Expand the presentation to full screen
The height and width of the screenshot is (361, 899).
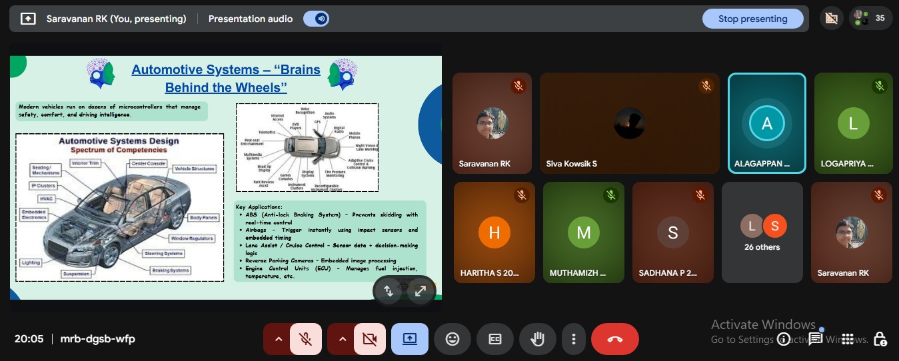click(x=421, y=291)
